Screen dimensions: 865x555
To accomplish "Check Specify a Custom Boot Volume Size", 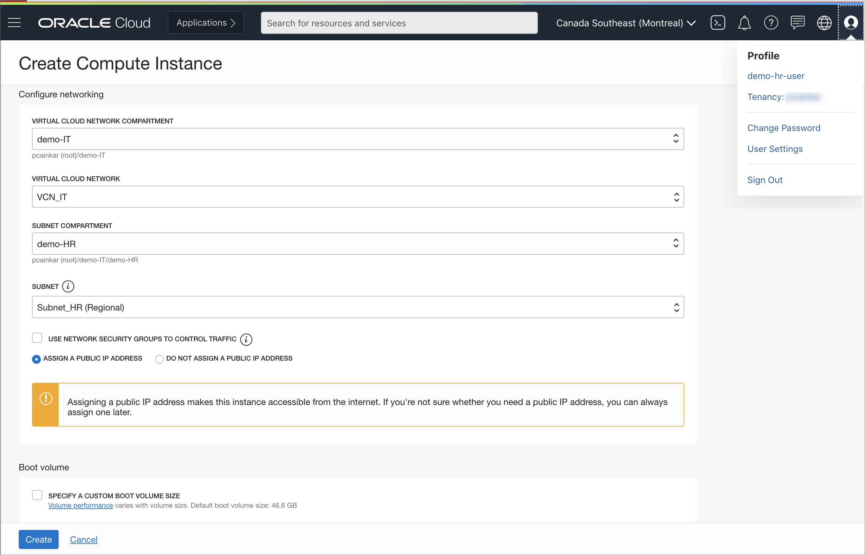I will click(x=37, y=495).
